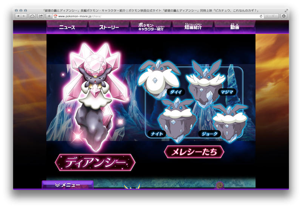Open the ニュース navigation tab

67,27
